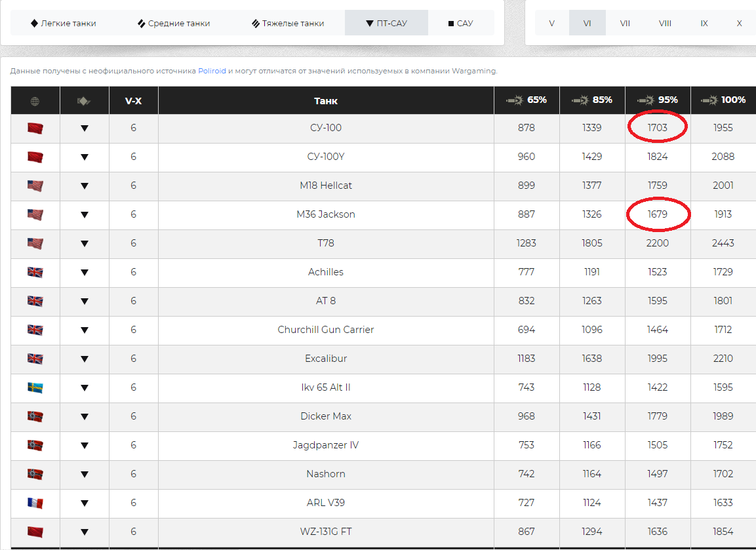The width and height of the screenshot is (756, 550).
Task: Select the AT 8 tank name
Action: [326, 301]
